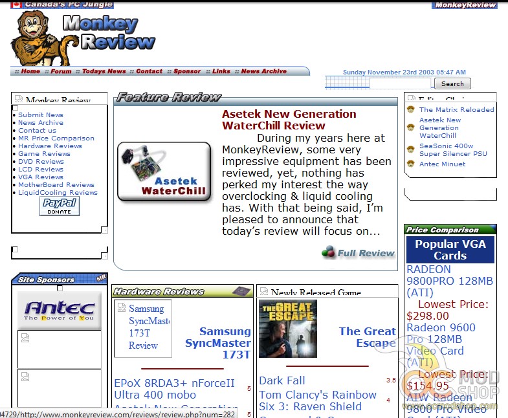Screen dimensions: 508x418
Task: Click the broken image icon in Samsung SyncMaster box
Action: (122, 307)
